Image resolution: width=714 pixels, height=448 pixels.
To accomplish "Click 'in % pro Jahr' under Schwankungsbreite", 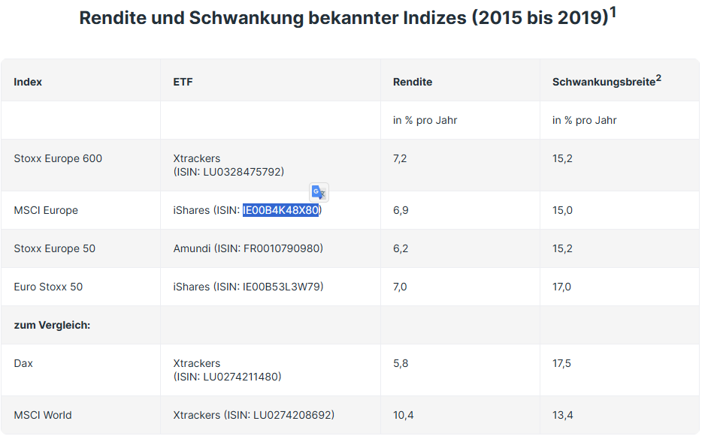I will (584, 120).
